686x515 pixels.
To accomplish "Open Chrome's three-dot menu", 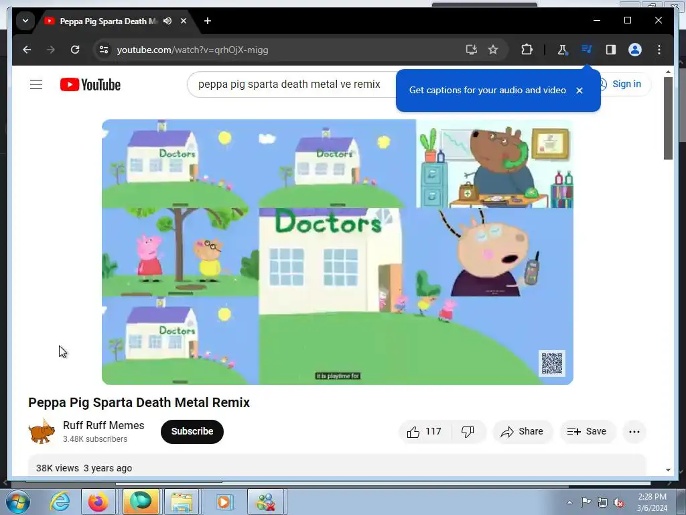I will coord(659,50).
